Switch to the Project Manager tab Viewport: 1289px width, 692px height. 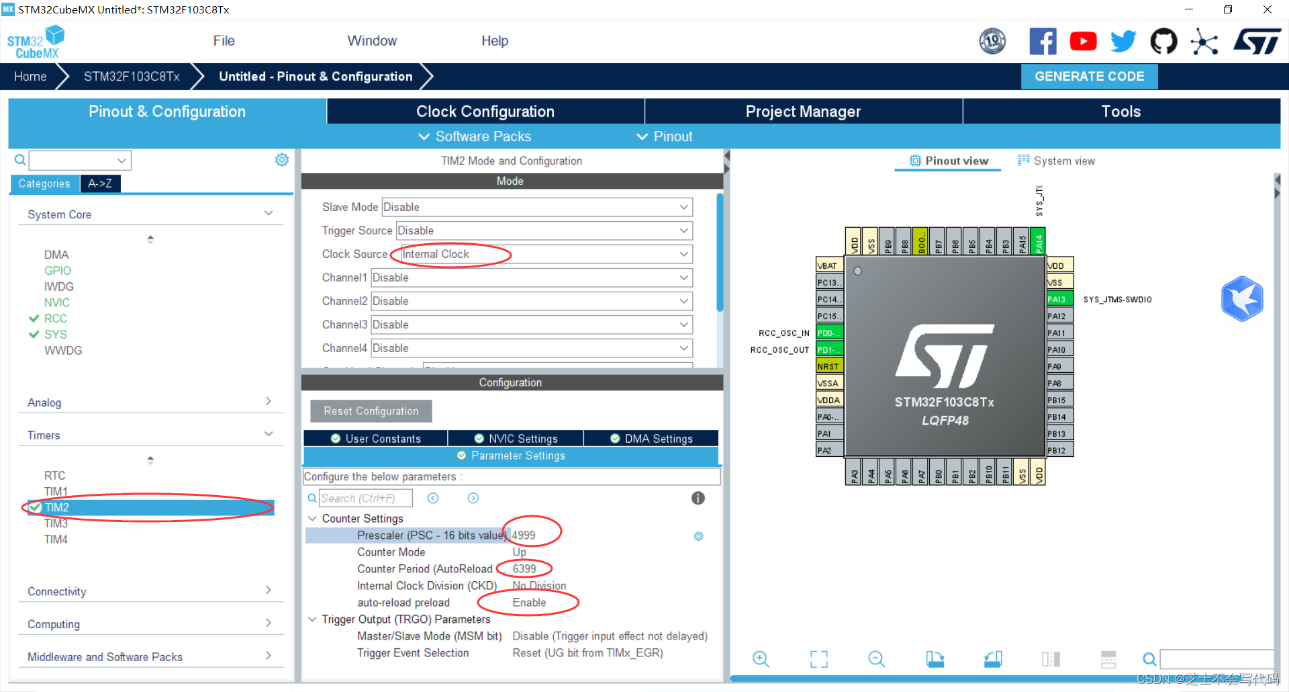point(803,112)
